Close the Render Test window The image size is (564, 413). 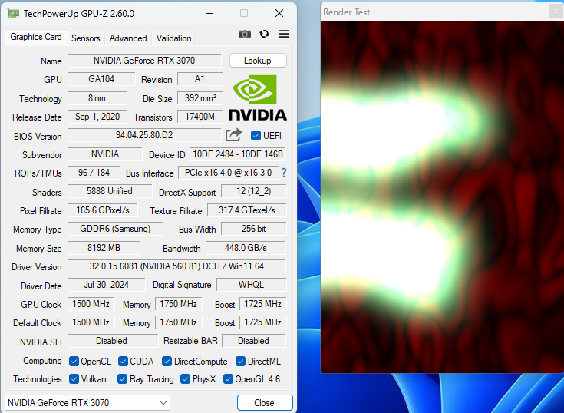coord(555,12)
